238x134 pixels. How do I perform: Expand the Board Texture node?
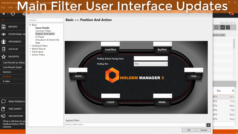pos(30,49)
